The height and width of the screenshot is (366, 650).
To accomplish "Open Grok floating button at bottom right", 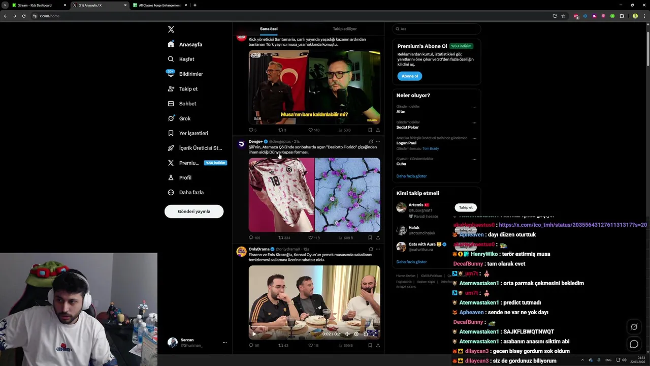I will coord(634,327).
